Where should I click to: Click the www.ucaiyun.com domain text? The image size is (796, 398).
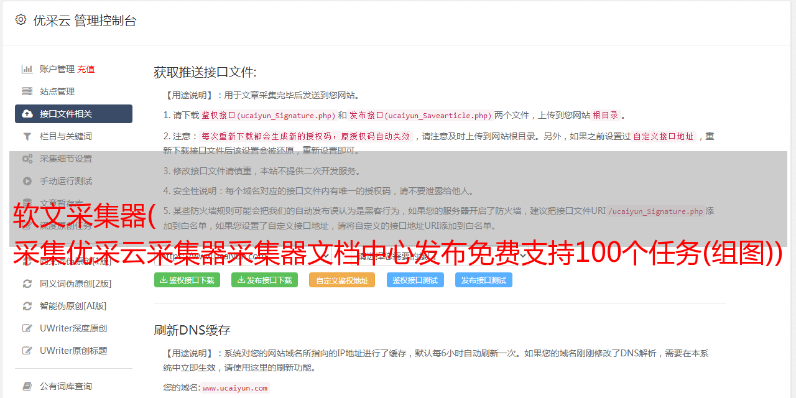click(235, 387)
